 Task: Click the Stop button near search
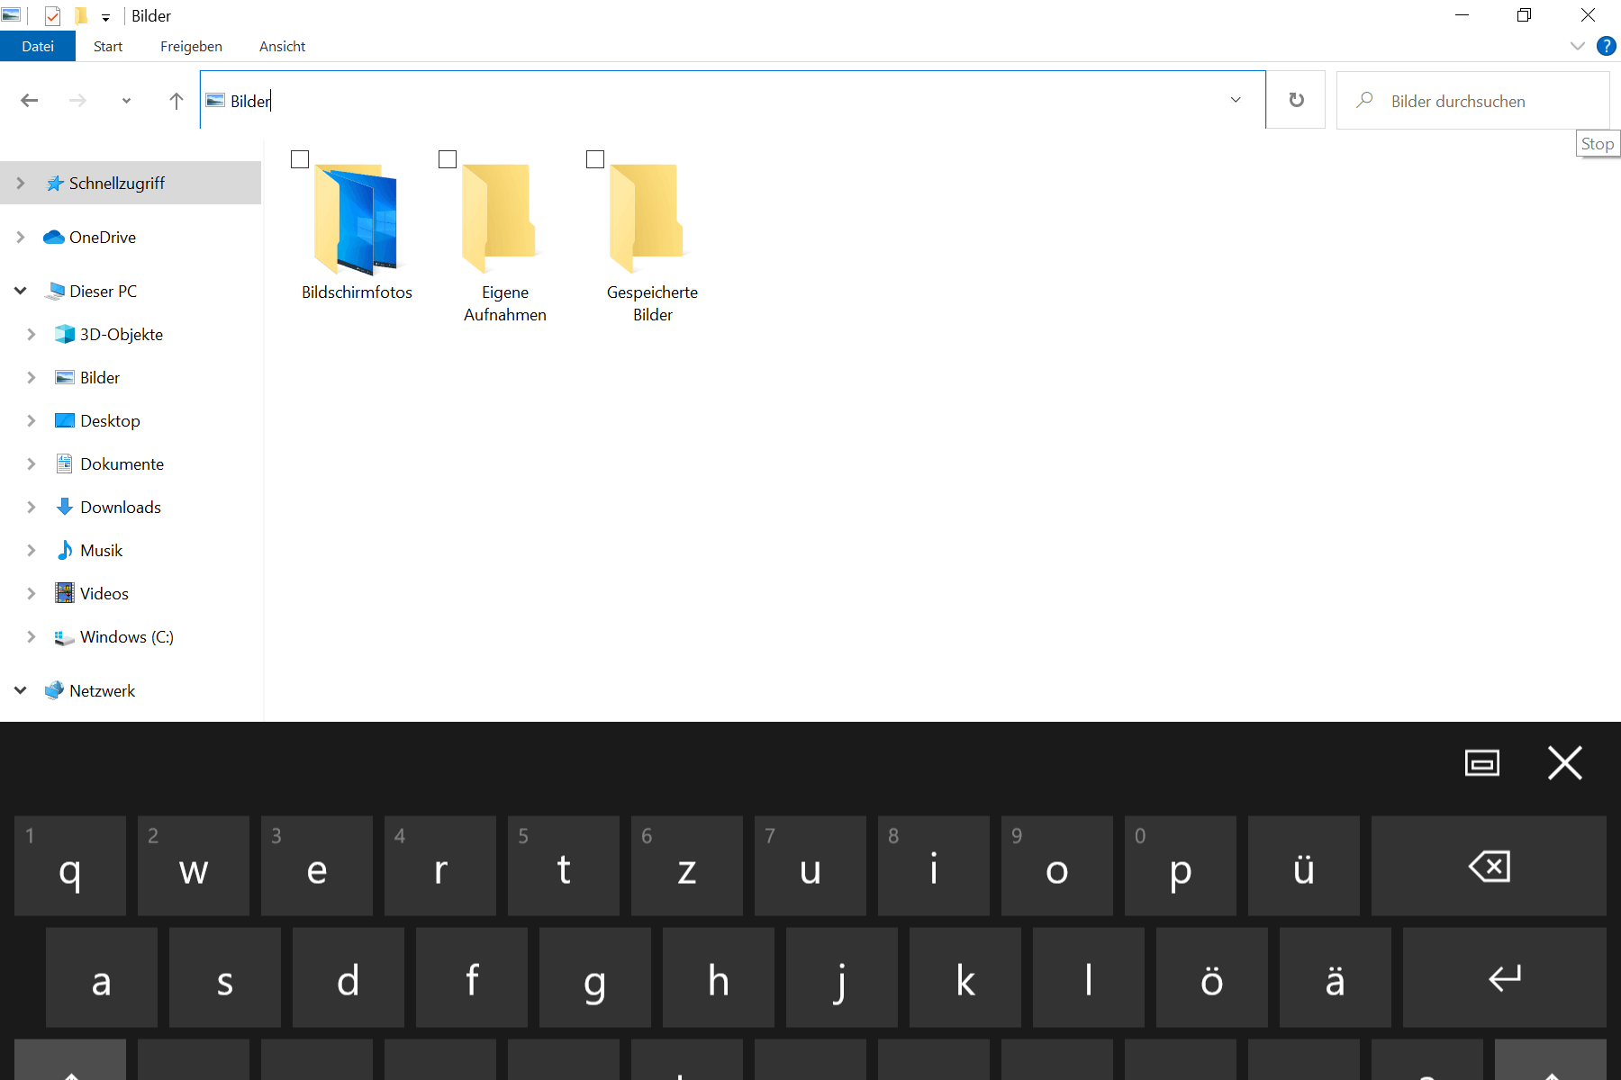[1597, 143]
